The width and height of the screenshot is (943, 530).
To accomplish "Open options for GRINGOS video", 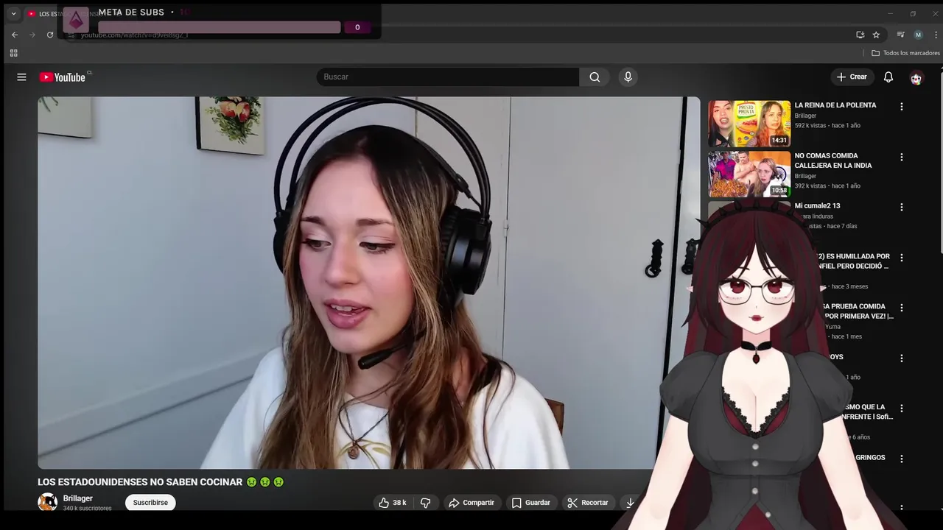I will pos(901,459).
